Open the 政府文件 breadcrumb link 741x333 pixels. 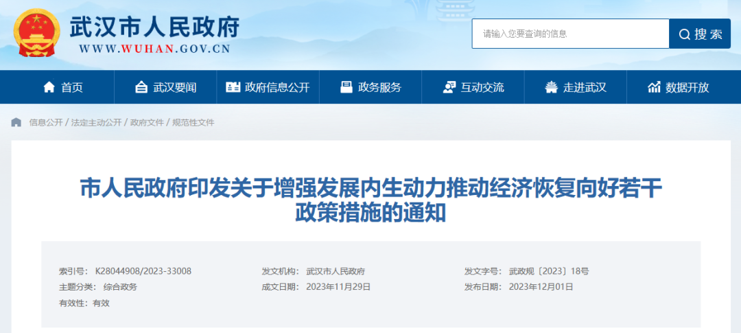(x=147, y=122)
